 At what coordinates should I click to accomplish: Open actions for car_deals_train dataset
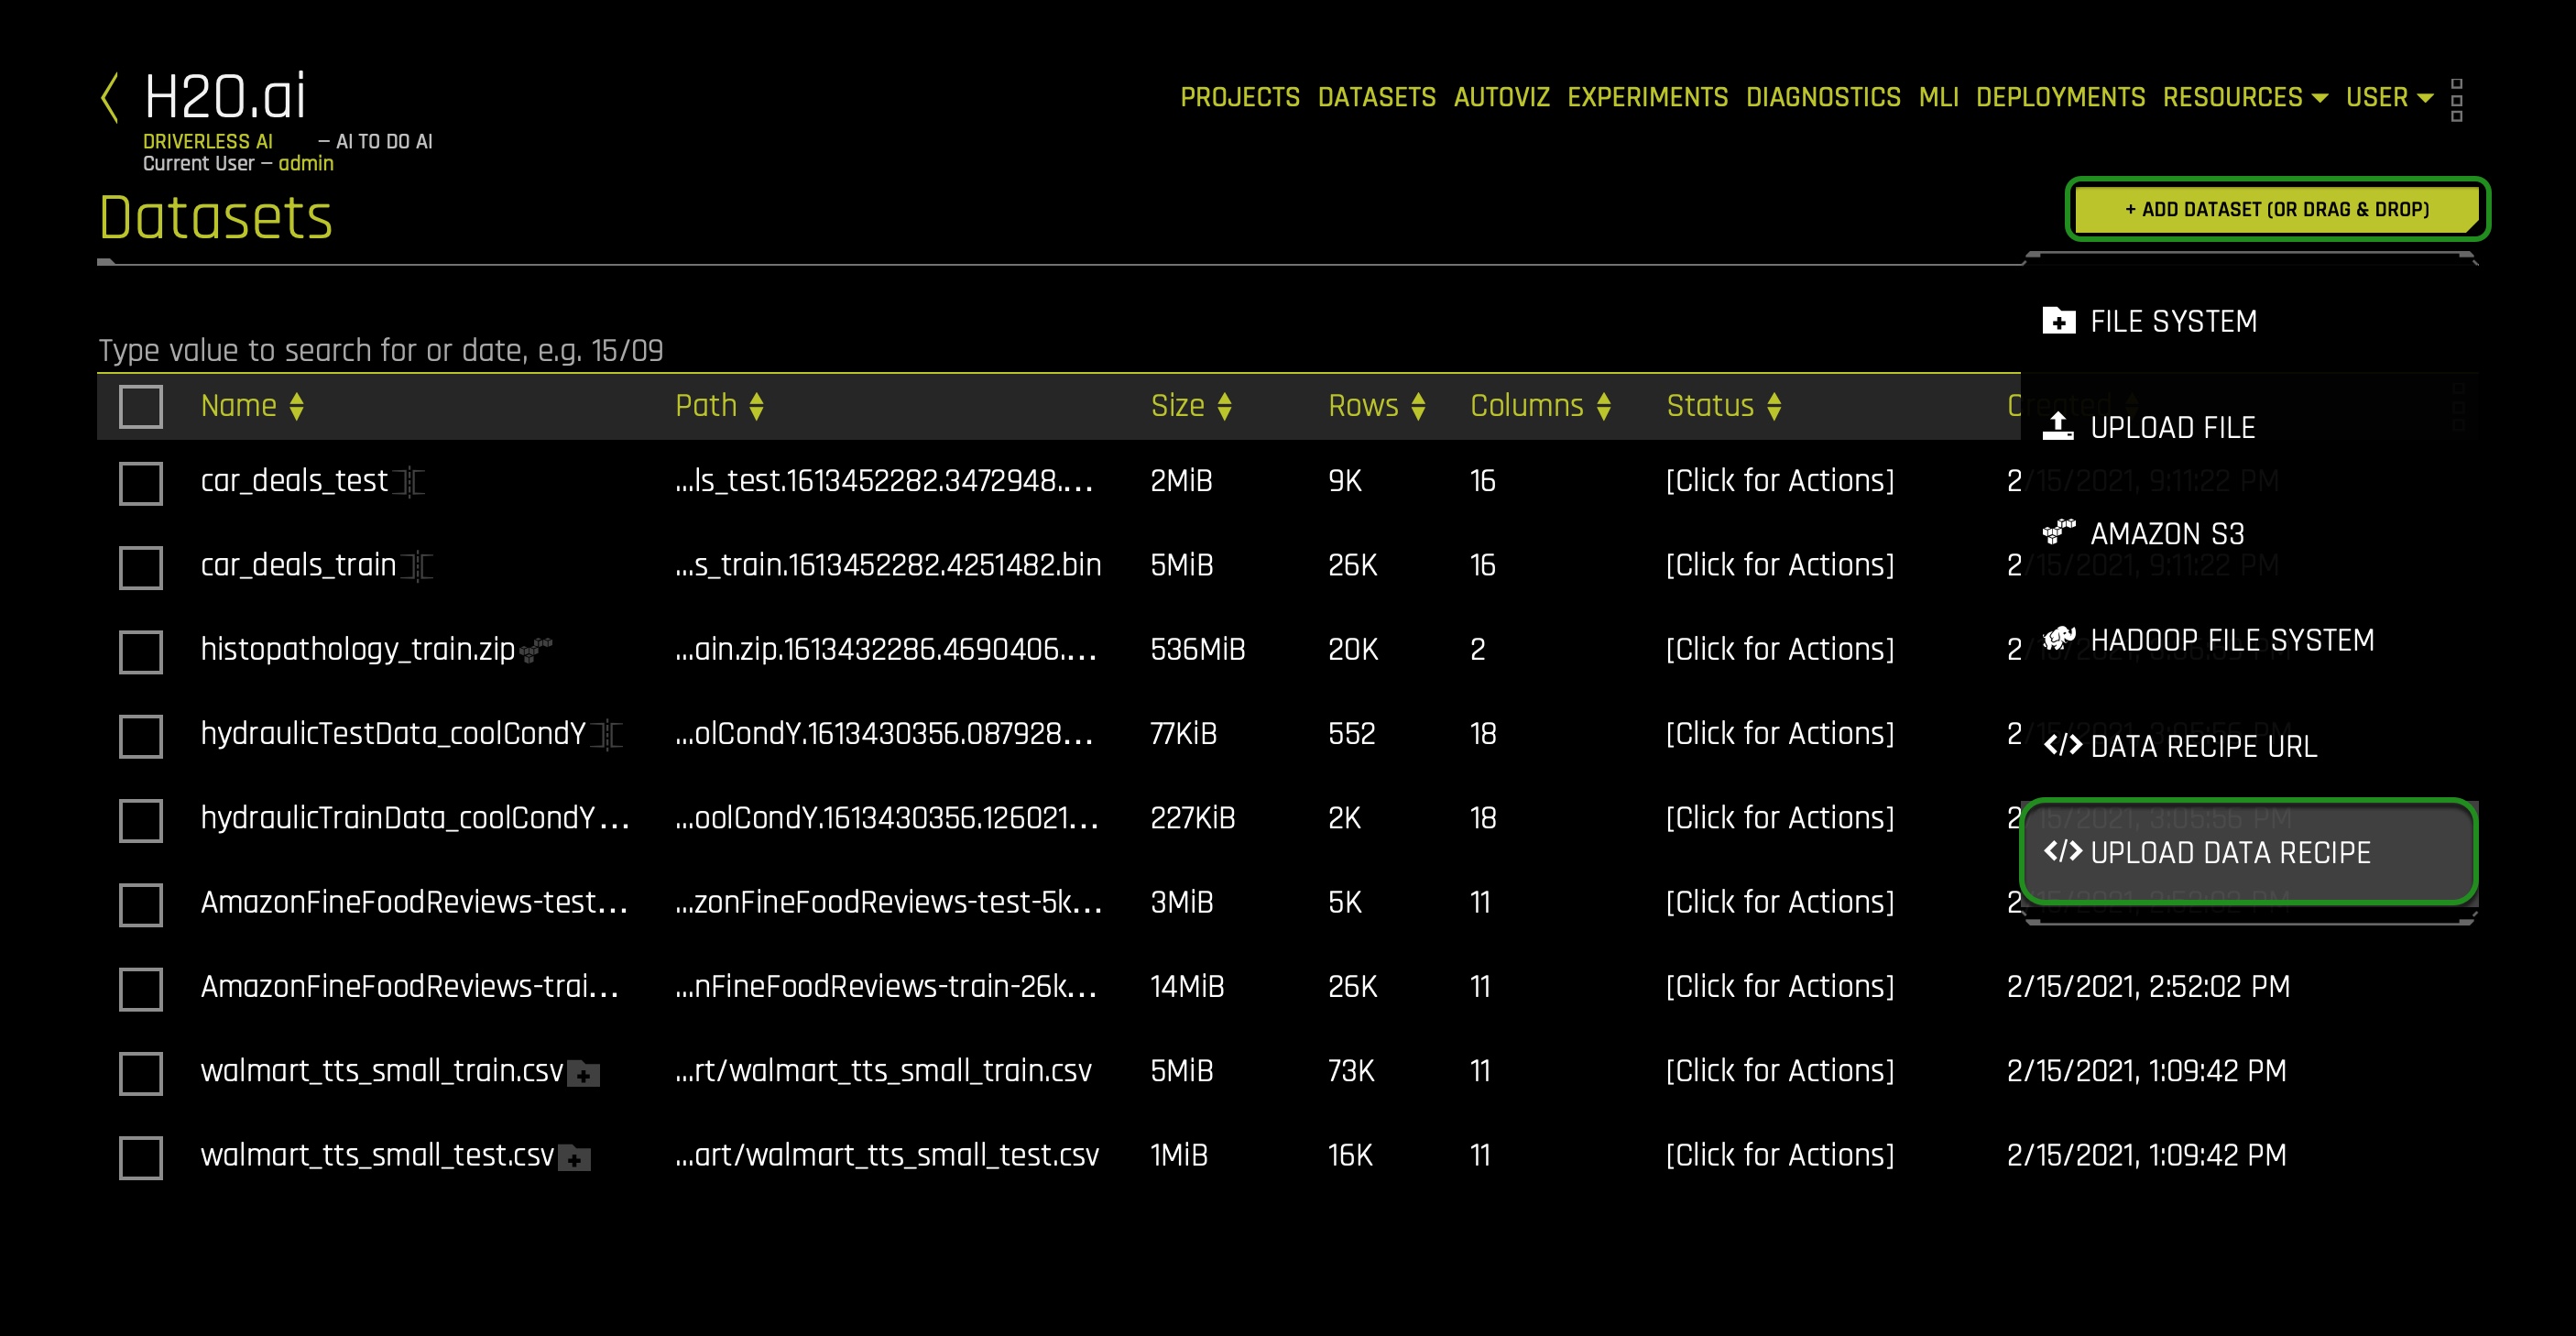(x=1780, y=565)
